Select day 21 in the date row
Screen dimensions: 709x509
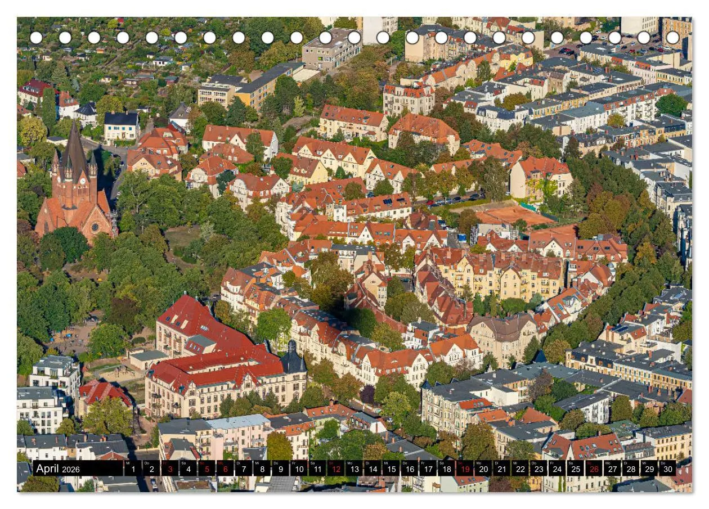(x=501, y=469)
